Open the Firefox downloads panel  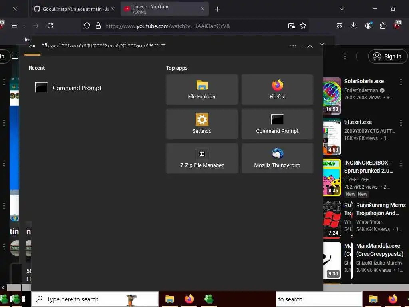click(x=354, y=26)
